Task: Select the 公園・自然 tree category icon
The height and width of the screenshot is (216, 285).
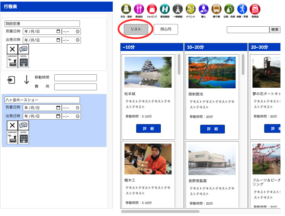Action: pos(229,9)
